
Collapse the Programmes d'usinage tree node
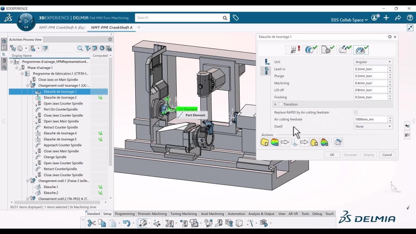point(11,62)
